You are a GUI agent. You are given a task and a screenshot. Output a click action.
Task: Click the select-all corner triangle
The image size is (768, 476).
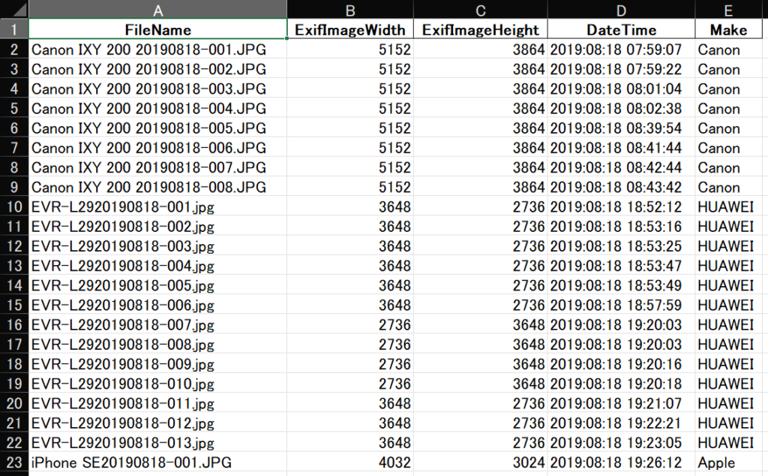(14, 10)
